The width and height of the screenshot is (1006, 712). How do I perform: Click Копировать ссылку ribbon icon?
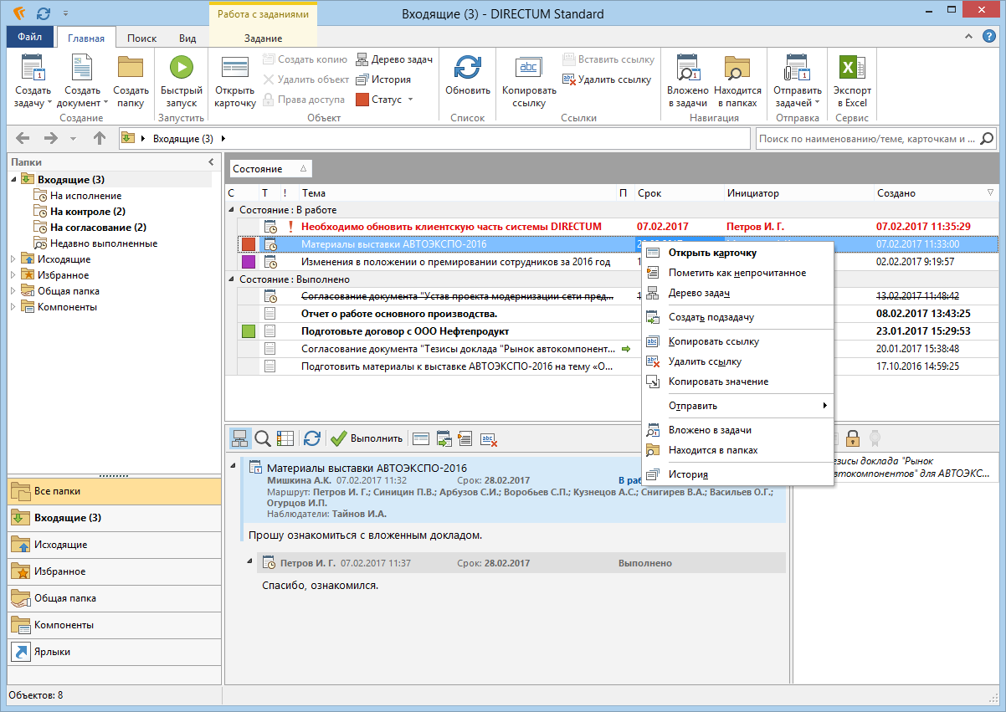[529, 68]
